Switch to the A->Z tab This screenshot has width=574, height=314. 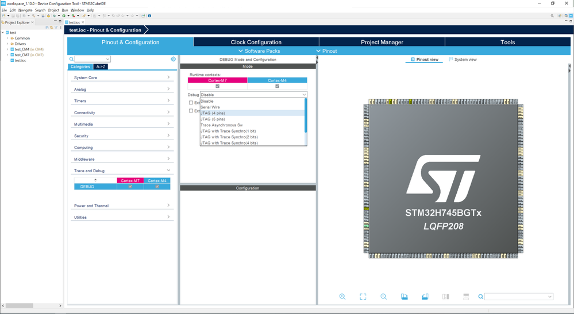click(101, 67)
